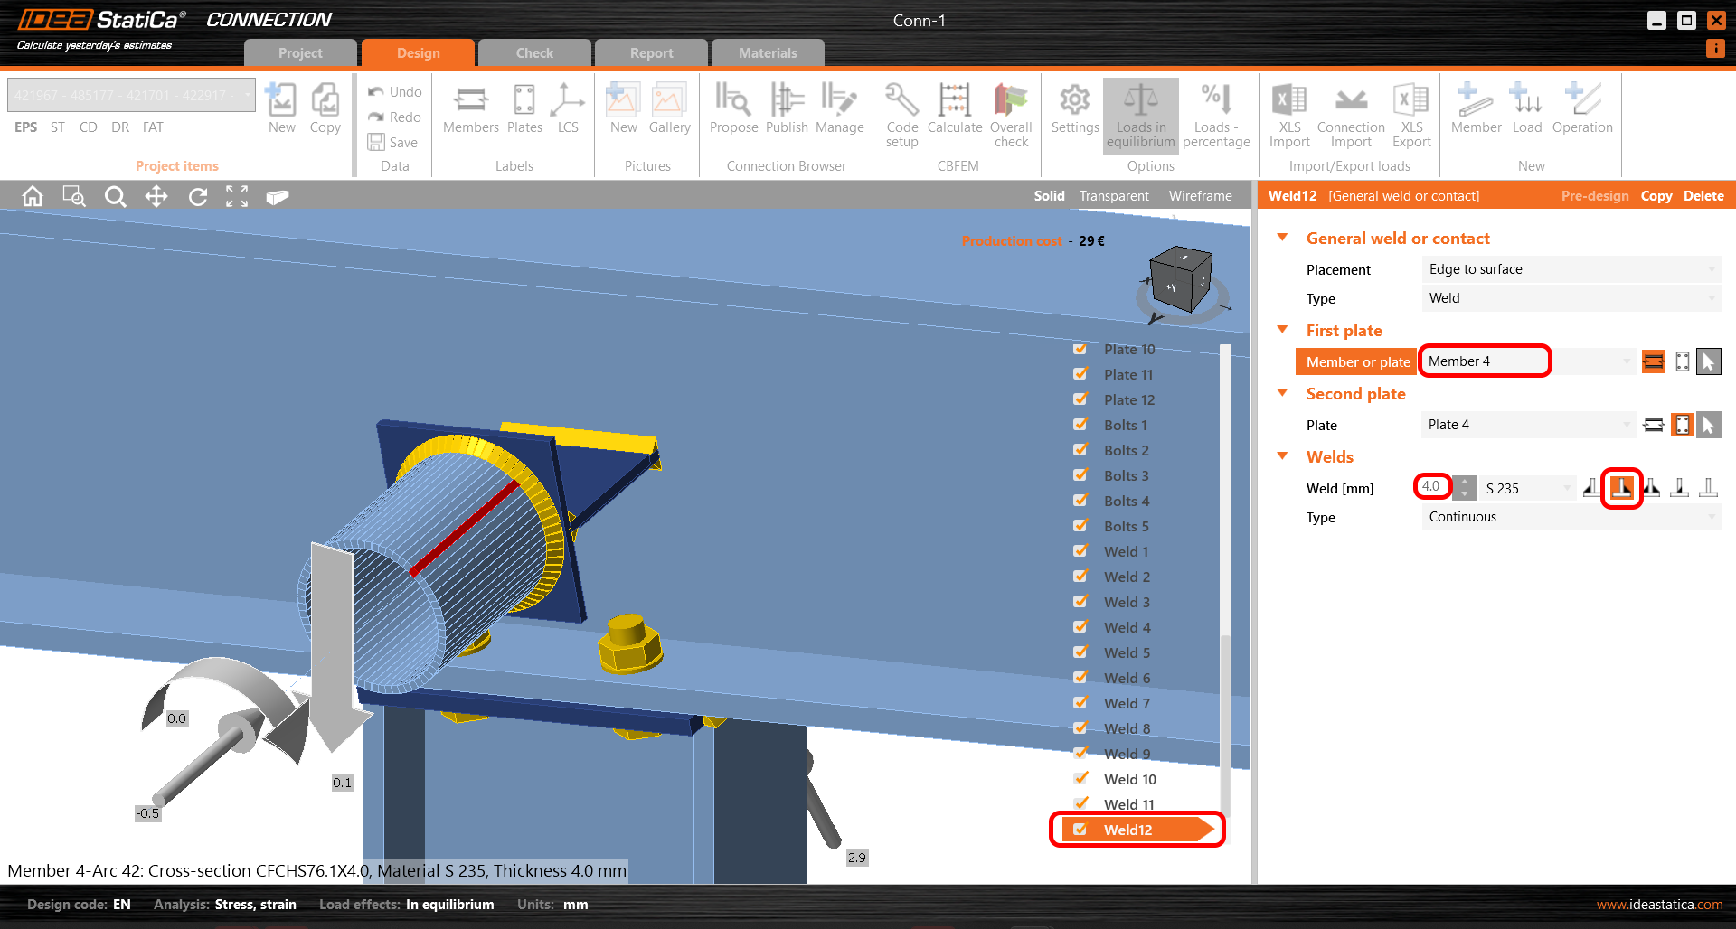Click the Undo icon in Data group

pyautogui.click(x=374, y=91)
